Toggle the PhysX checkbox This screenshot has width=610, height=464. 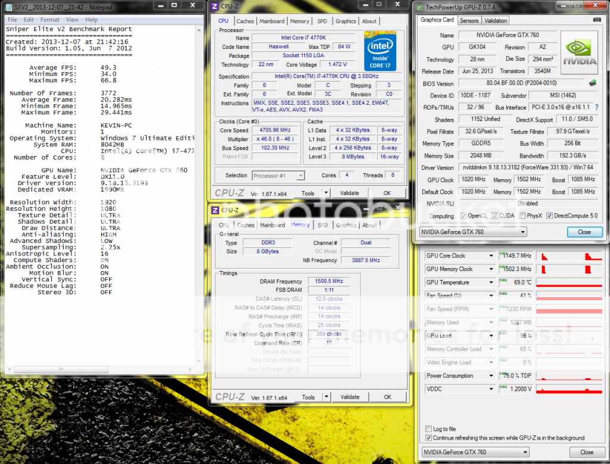[522, 216]
